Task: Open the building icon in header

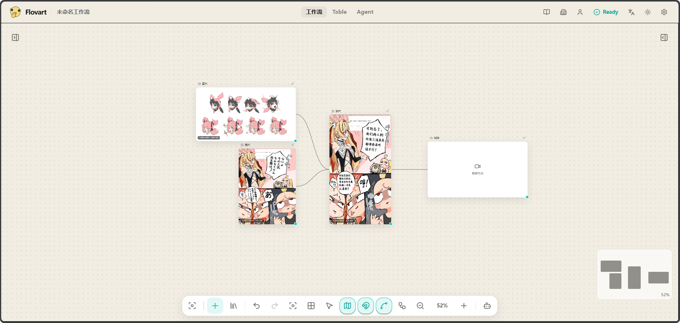Action: [x=563, y=12]
